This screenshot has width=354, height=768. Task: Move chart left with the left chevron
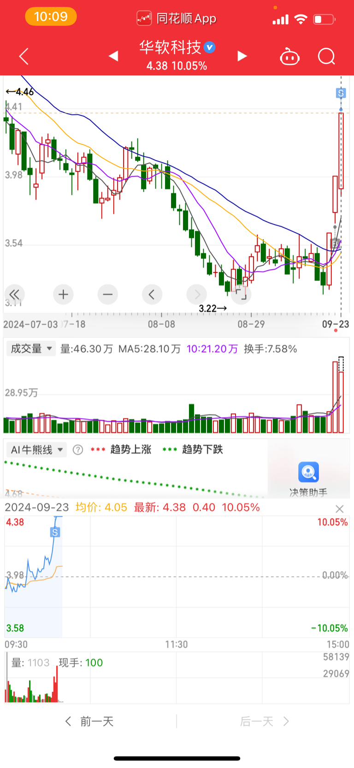tap(152, 294)
